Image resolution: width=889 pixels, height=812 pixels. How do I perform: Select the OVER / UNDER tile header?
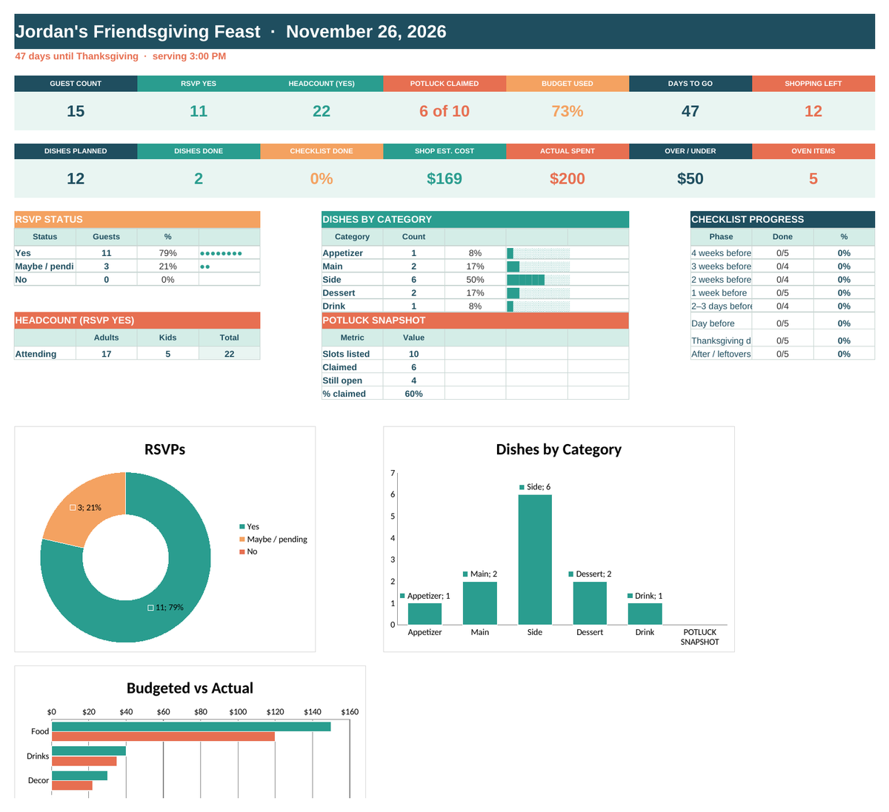[x=690, y=151]
